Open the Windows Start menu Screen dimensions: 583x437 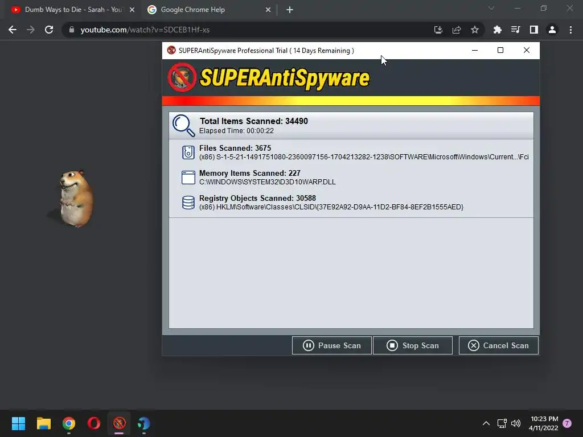[19, 423]
